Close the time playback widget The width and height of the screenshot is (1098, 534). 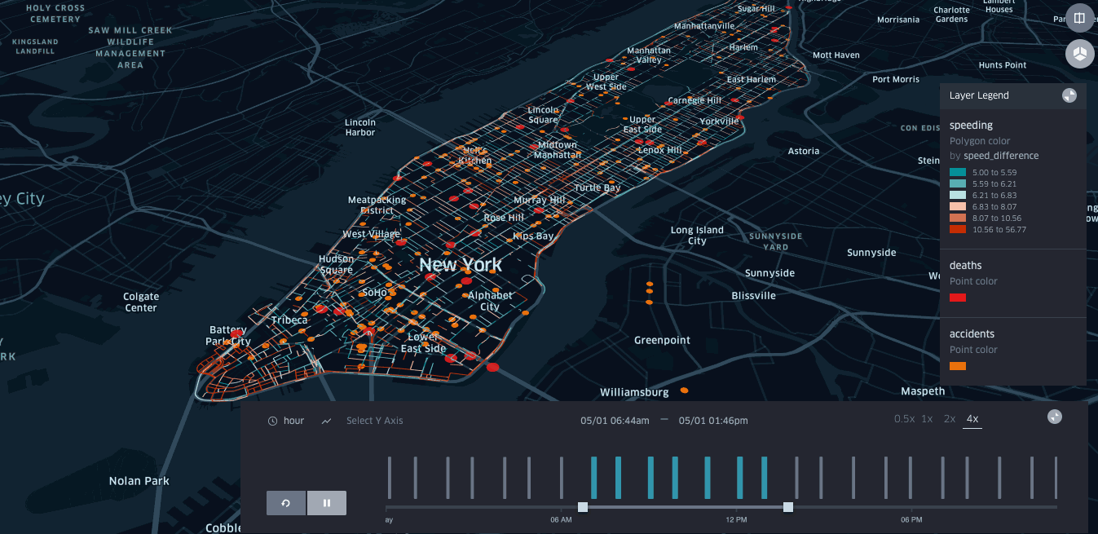1055,417
